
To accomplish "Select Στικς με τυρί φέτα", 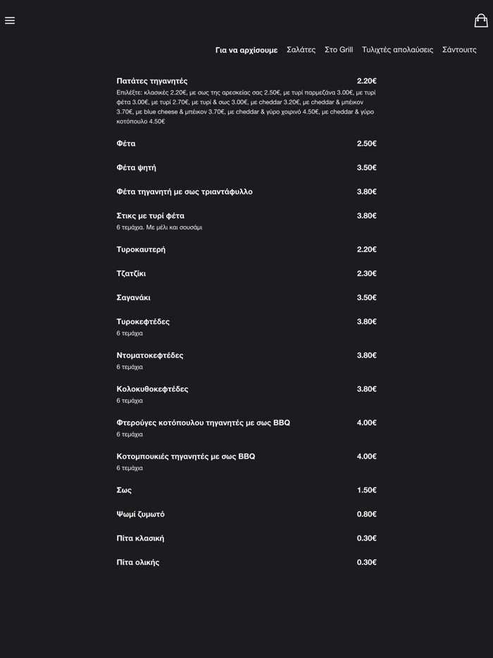I will [x=151, y=216].
